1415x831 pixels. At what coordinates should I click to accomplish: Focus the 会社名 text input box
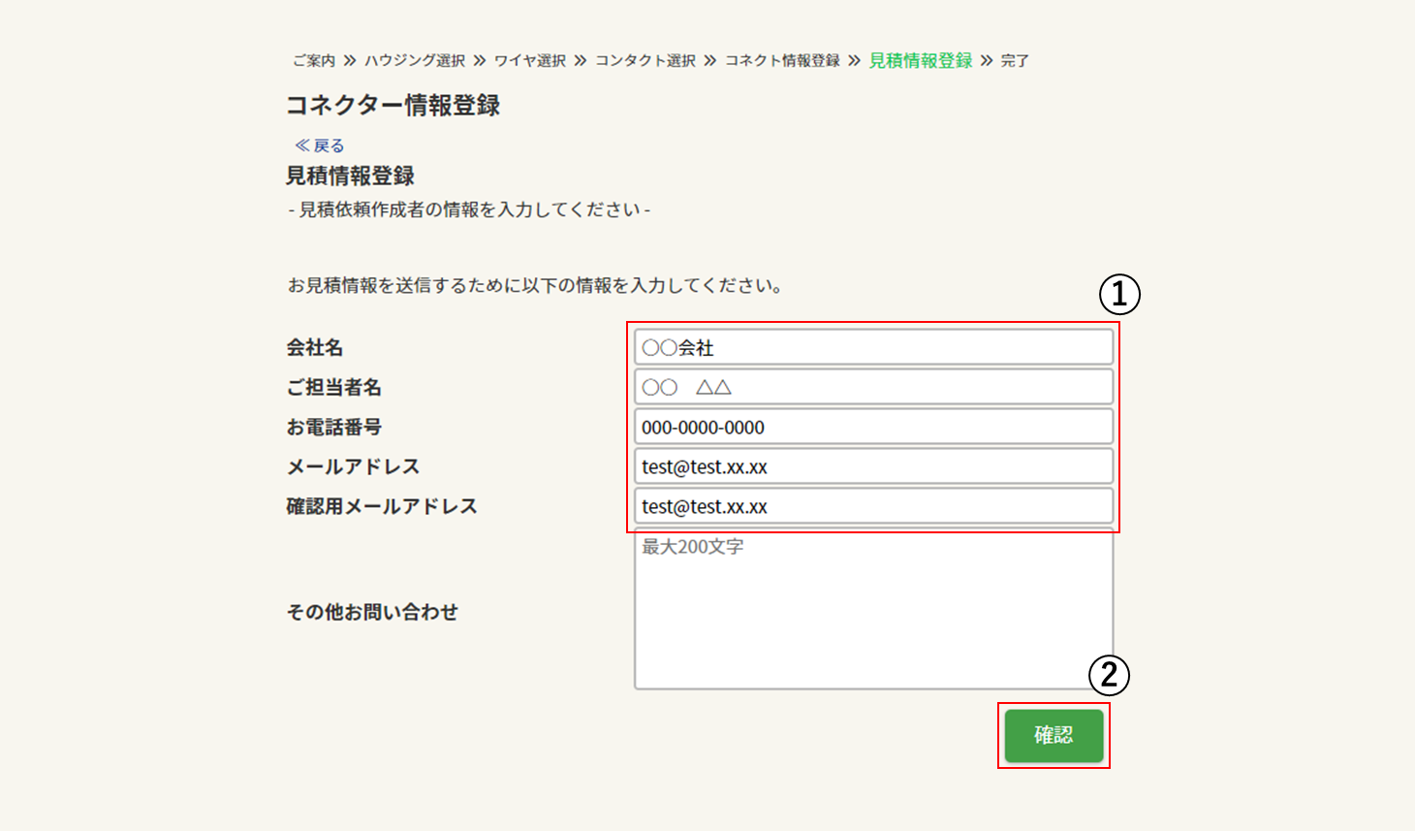(872, 347)
